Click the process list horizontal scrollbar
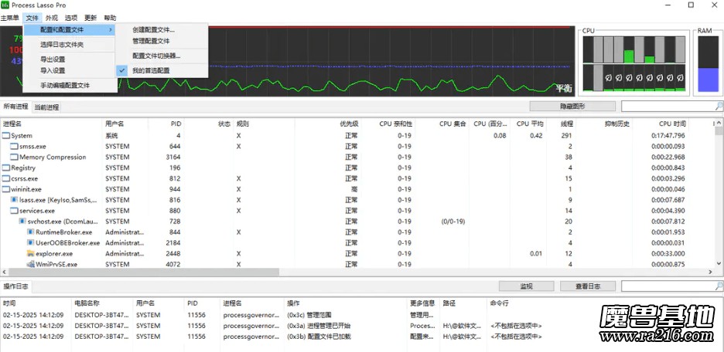Image resolution: width=724 pixels, height=352 pixels. [309, 272]
